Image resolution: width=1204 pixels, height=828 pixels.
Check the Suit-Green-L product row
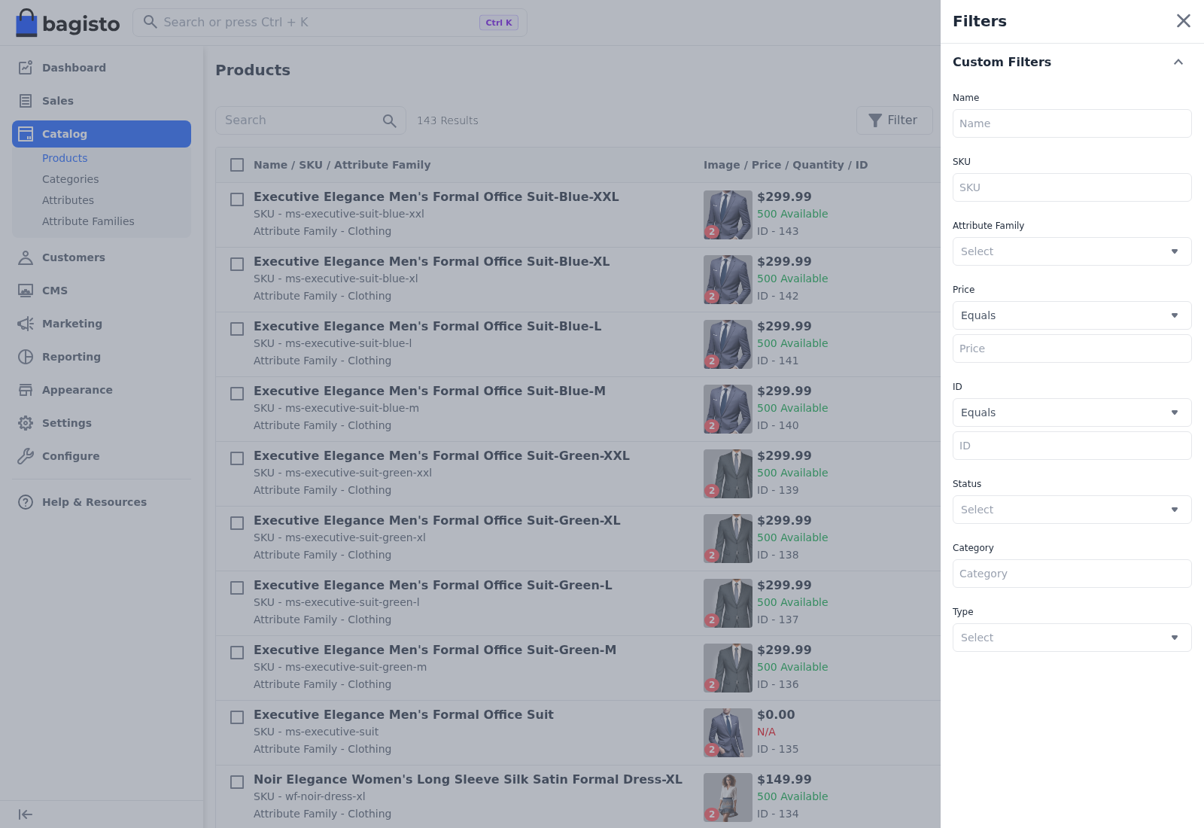(237, 588)
